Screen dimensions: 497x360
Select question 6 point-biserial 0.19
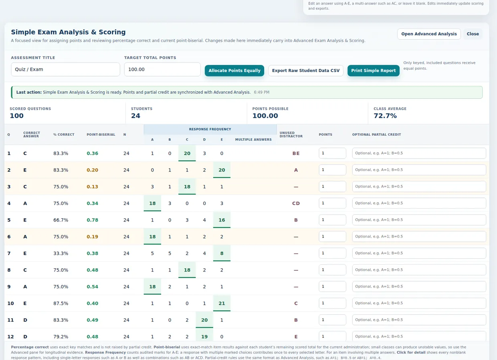tap(92, 237)
